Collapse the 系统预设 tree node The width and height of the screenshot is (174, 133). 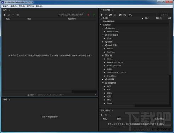101,25
